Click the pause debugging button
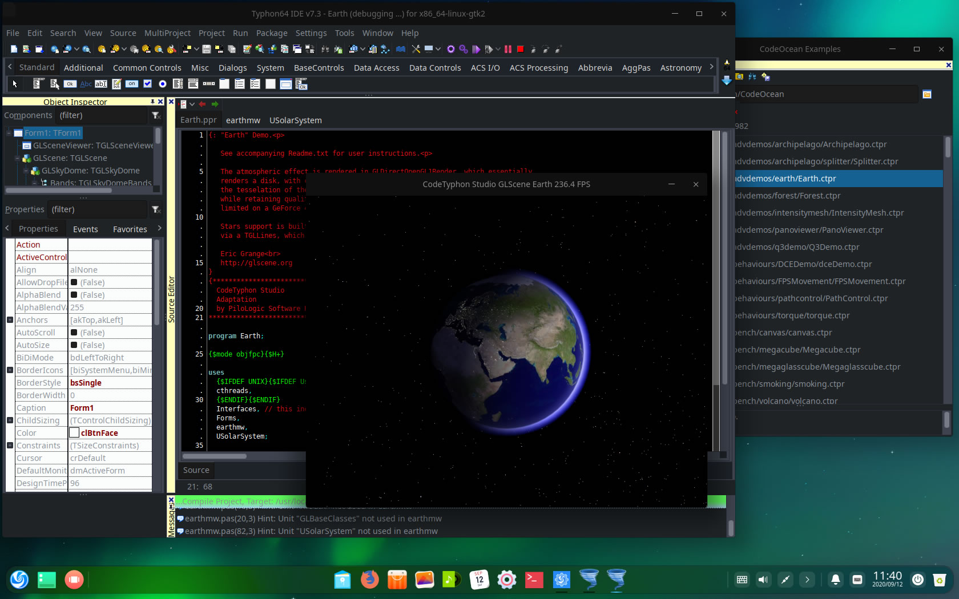 (507, 50)
